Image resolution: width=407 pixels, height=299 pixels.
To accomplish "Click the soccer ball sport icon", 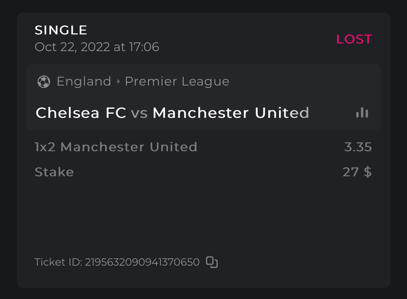I will [x=44, y=82].
